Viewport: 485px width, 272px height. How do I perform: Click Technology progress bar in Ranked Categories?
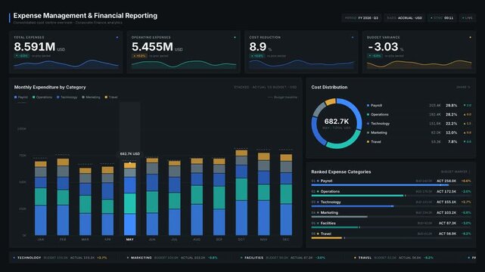pyautogui.click(x=391, y=206)
